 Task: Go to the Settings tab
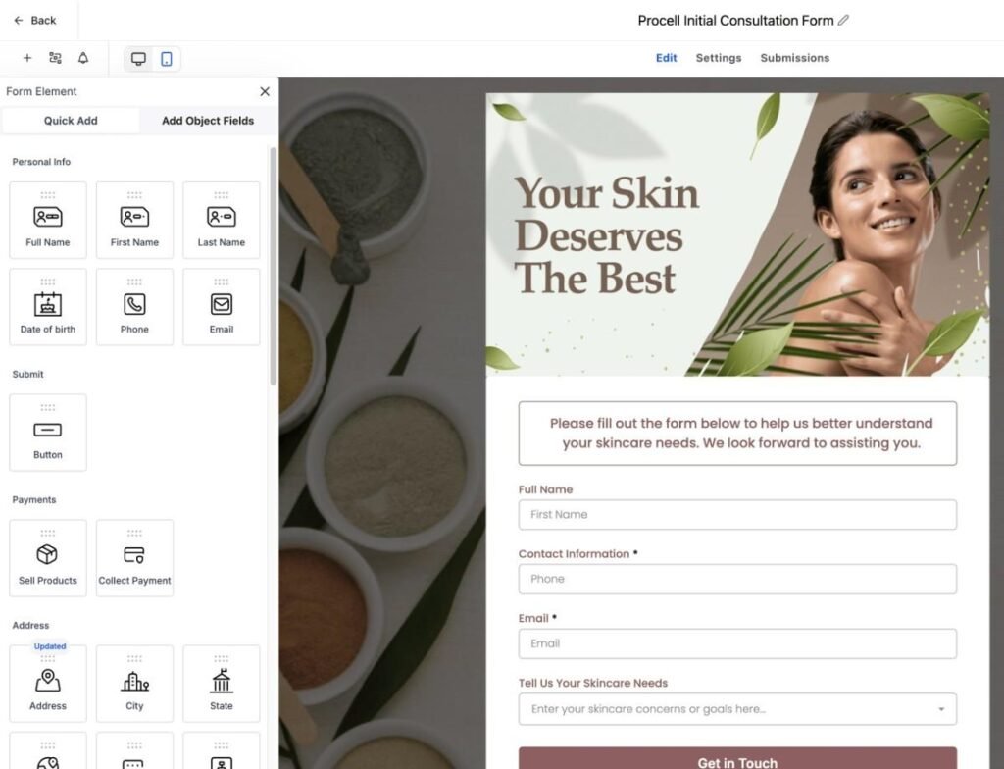719,58
